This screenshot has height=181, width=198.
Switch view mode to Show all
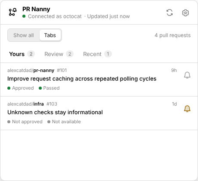click(x=24, y=35)
